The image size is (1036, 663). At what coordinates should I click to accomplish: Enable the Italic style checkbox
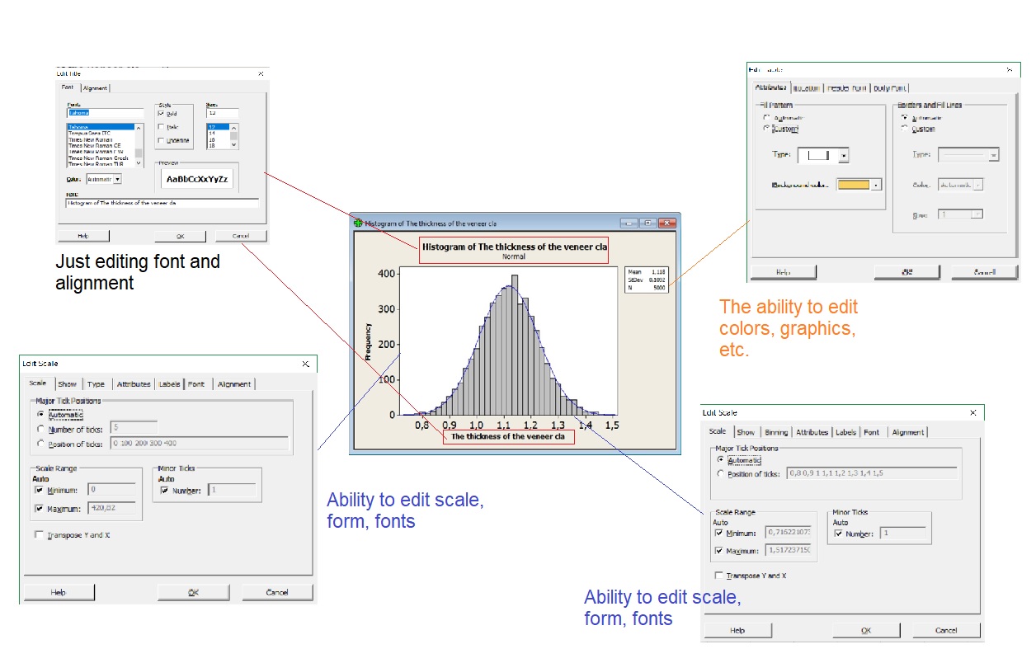(x=161, y=126)
